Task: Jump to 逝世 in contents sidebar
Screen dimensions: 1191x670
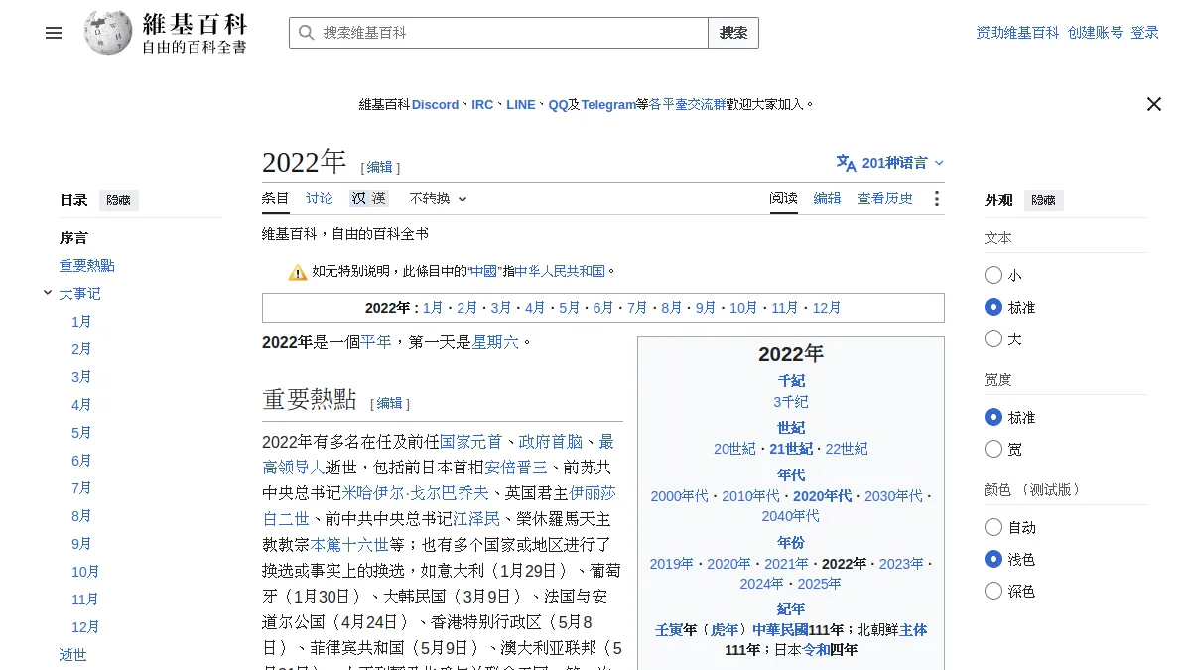Action: tap(73, 655)
